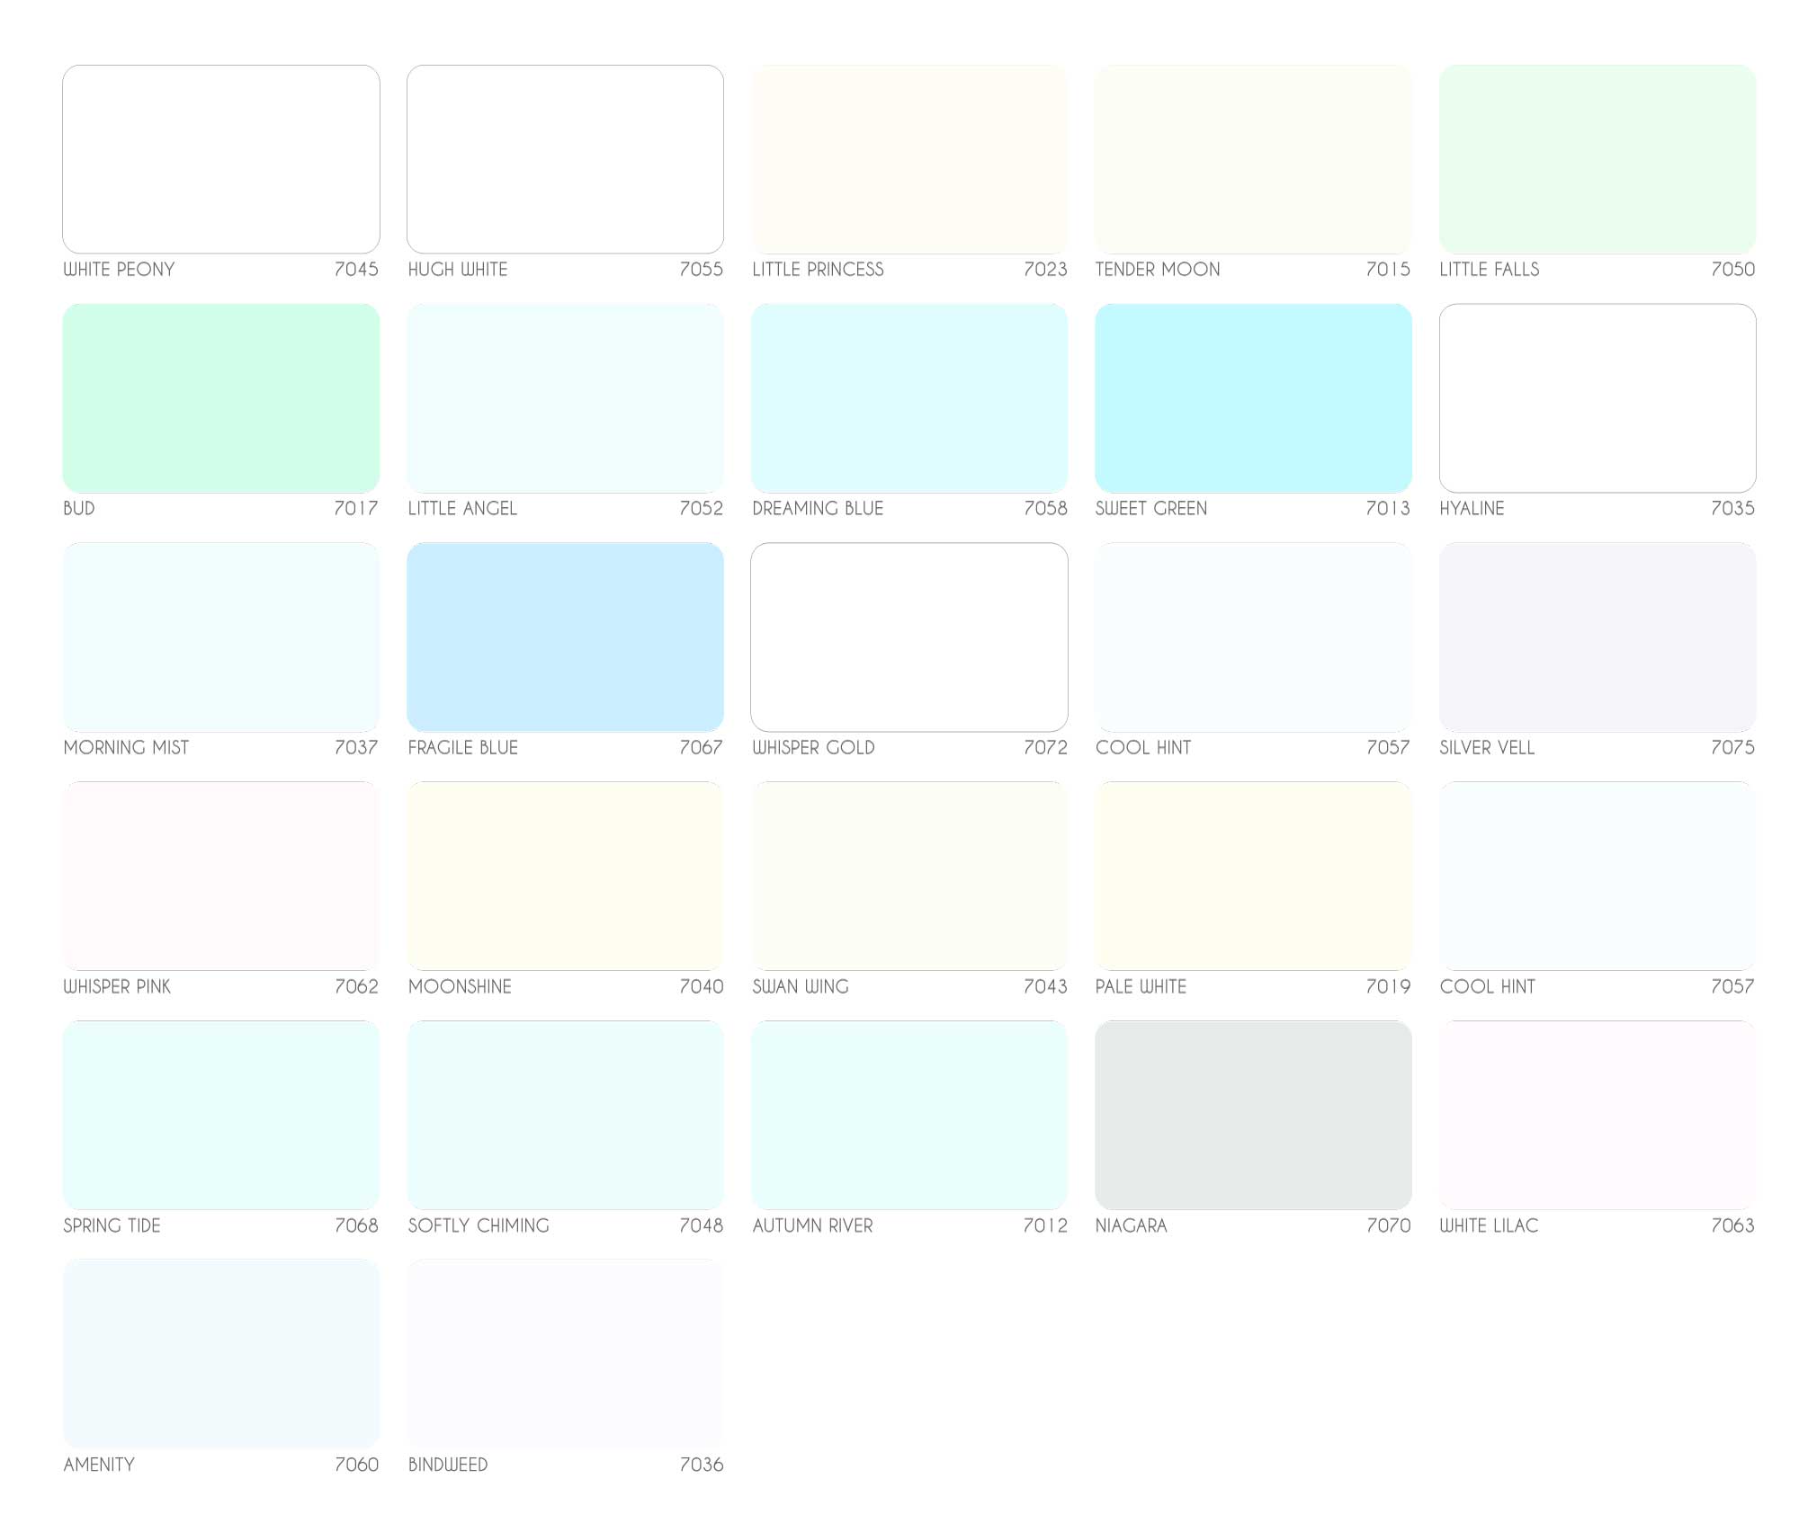1799x1532 pixels.
Task: Click the Niagara 7070 gray swatch
Action: (1253, 1115)
